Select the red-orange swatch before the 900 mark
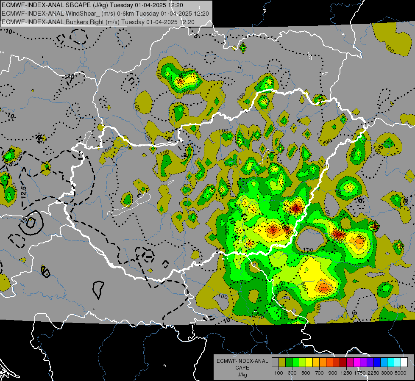 pyautogui.click(x=329, y=362)
